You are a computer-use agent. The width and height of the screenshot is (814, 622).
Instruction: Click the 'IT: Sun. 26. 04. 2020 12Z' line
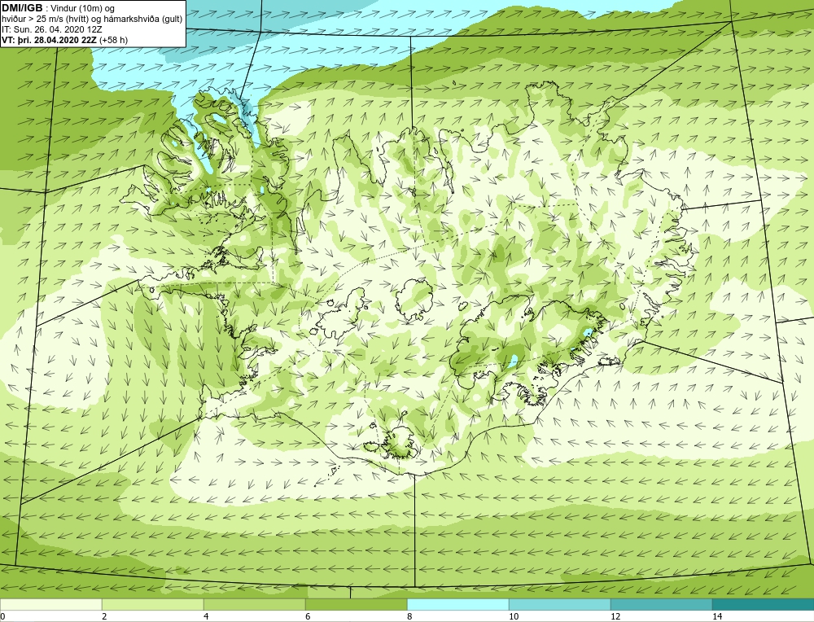pos(52,29)
